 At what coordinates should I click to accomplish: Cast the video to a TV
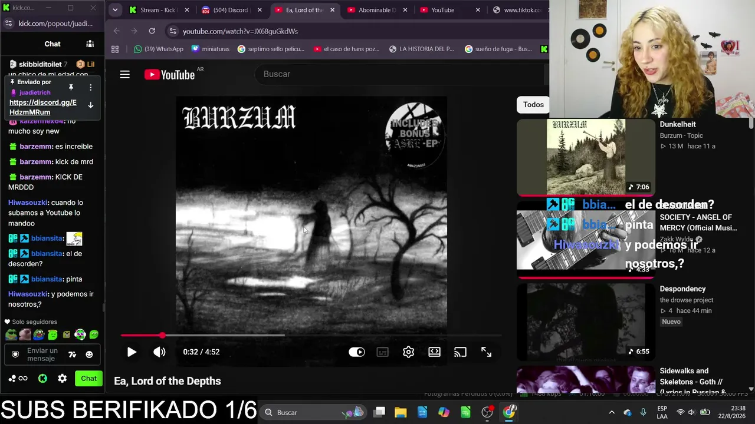[460, 352]
